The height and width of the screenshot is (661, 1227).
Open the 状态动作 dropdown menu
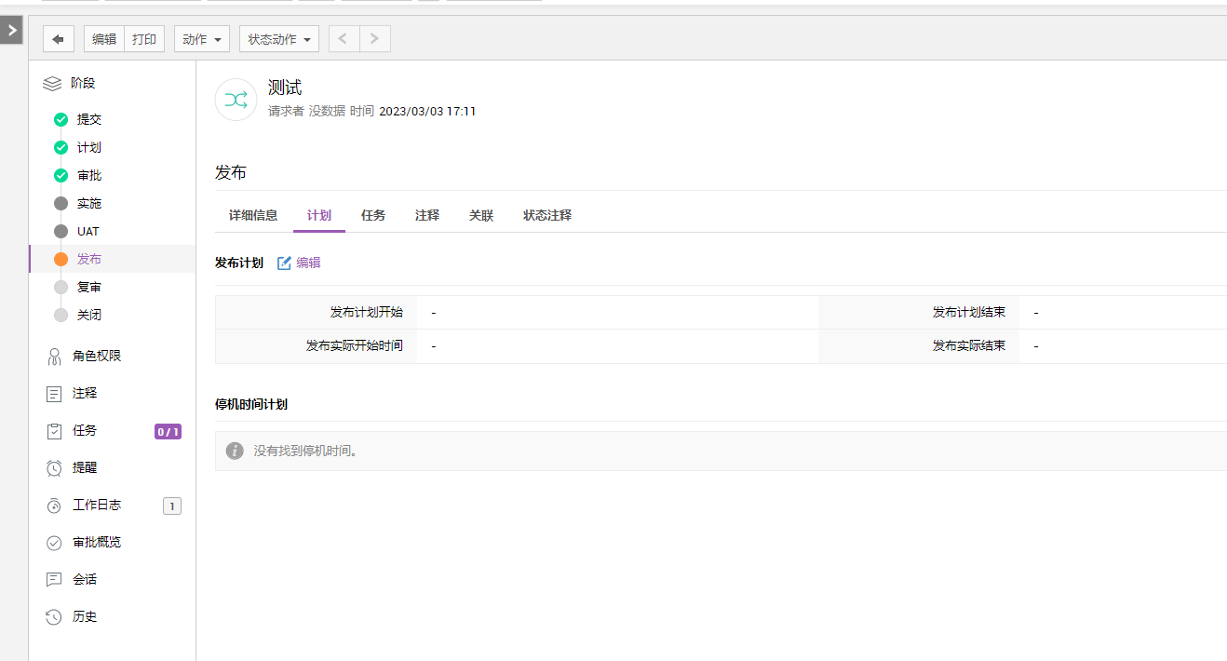click(x=279, y=39)
